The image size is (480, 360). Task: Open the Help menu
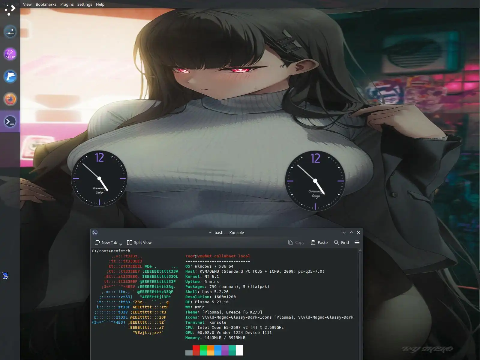[100, 4]
